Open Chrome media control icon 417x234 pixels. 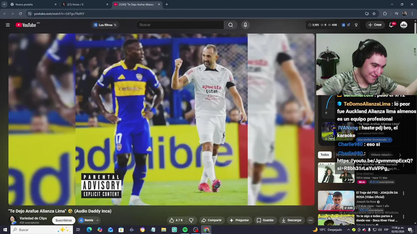[x=396, y=14]
